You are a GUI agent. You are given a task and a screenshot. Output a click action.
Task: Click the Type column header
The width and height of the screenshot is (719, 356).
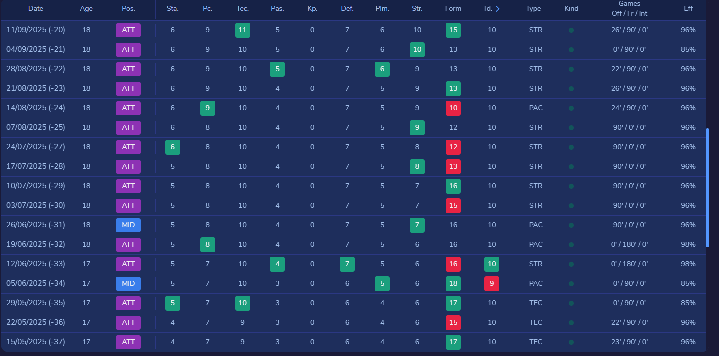[533, 9]
